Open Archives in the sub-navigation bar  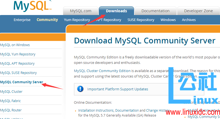pyautogui.click(x=189, y=20)
